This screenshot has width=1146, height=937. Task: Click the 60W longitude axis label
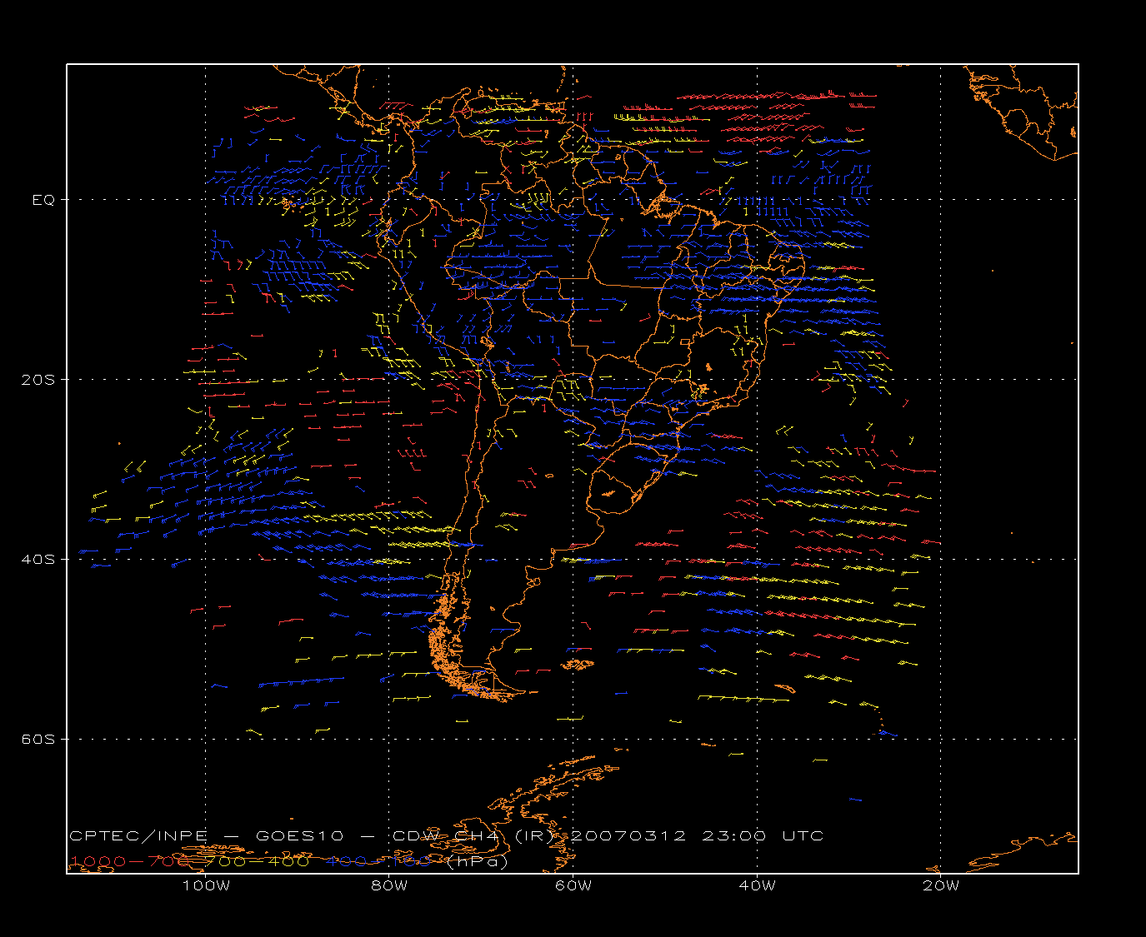click(573, 885)
